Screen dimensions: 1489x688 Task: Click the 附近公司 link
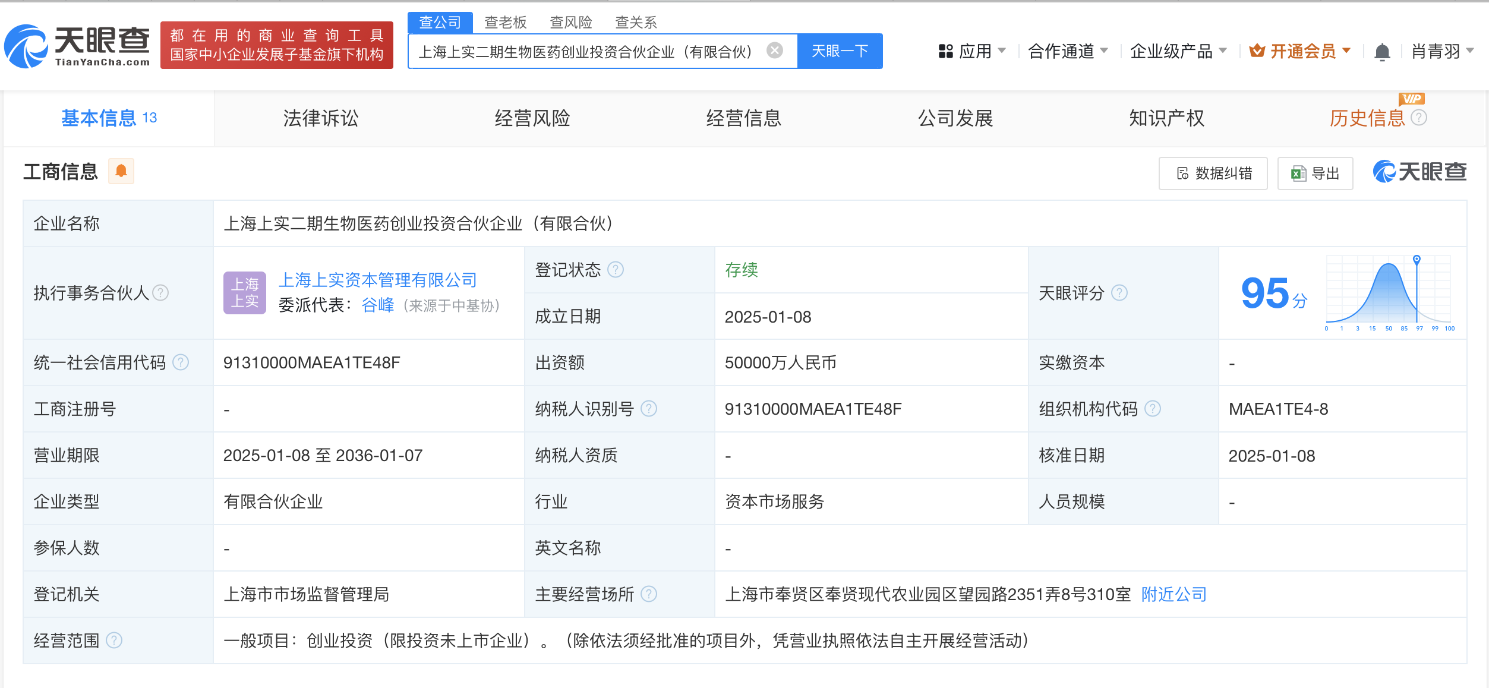(x=1174, y=594)
